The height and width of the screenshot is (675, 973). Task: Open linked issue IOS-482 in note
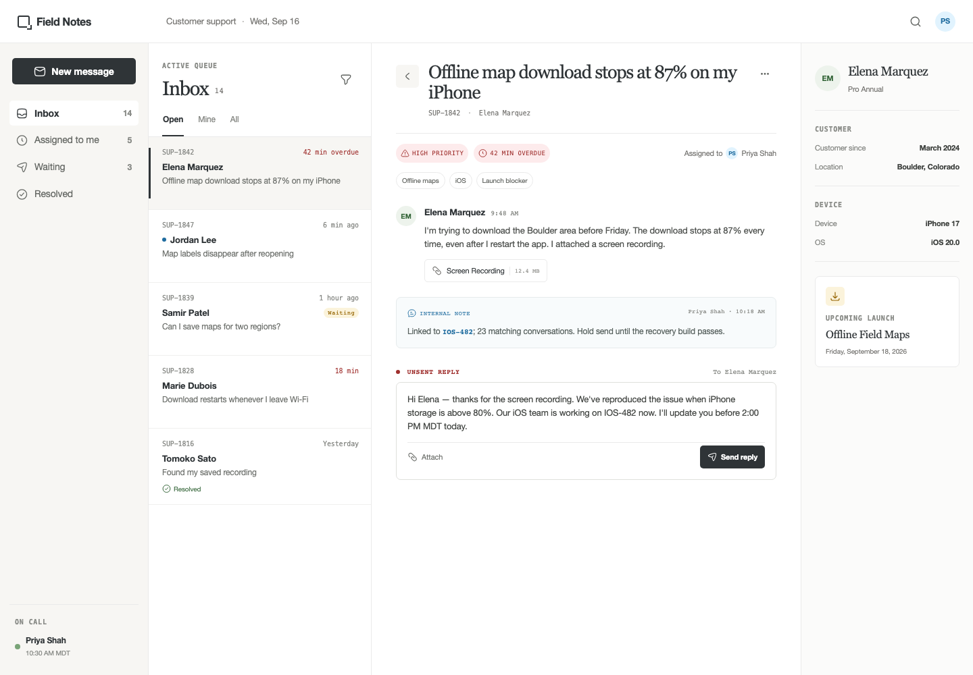(x=458, y=331)
